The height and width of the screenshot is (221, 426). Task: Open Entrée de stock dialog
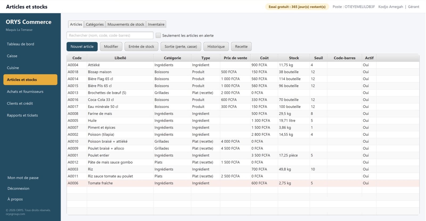(x=141, y=46)
